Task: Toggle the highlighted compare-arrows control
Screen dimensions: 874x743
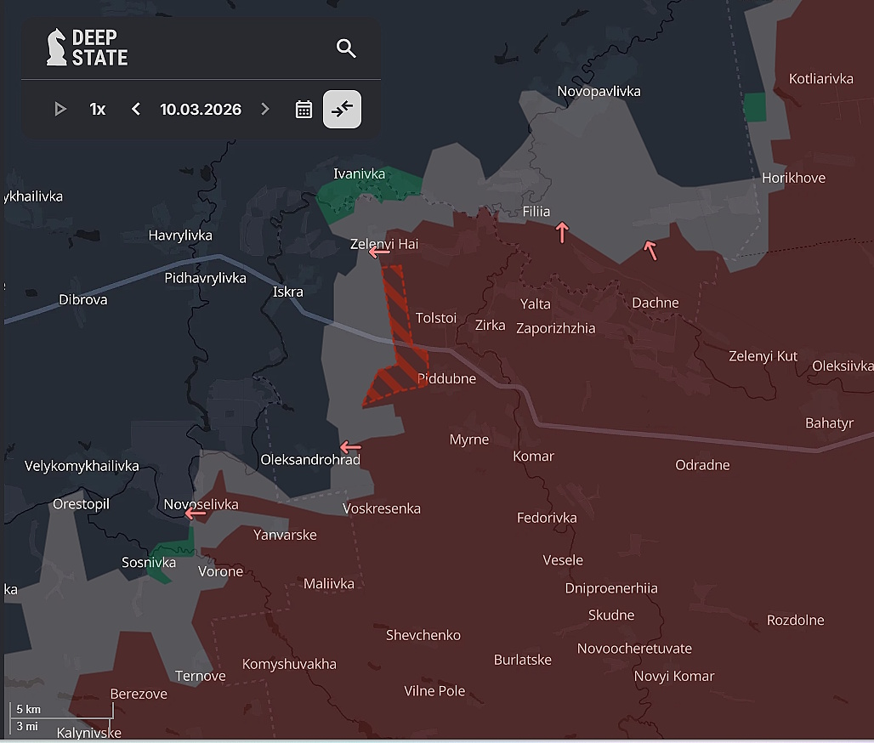Action: (x=342, y=109)
